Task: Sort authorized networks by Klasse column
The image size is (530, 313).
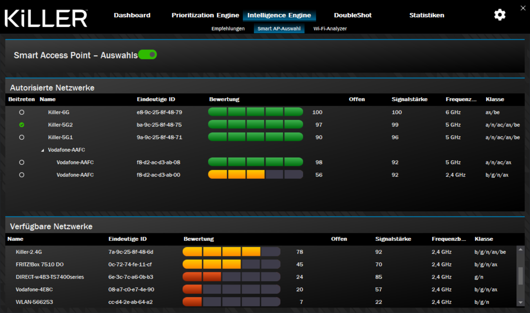Action: pos(495,99)
